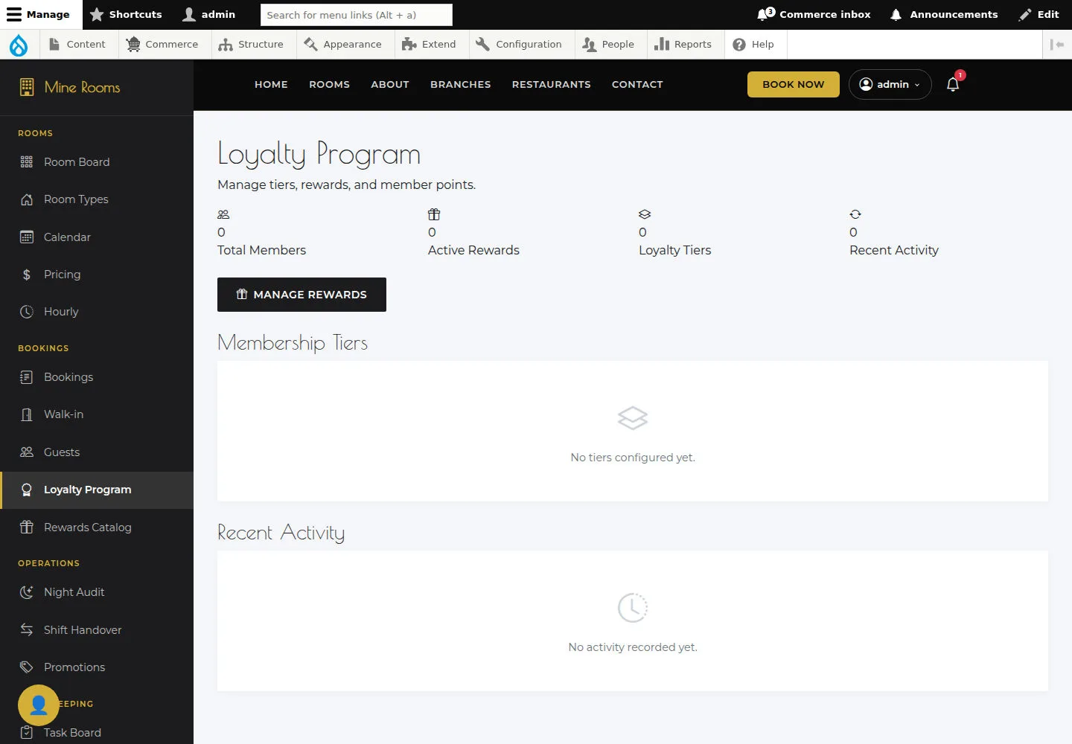Screen dimensions: 1072x744
Task: Click the Room Board grid icon
Action: (x=27, y=161)
